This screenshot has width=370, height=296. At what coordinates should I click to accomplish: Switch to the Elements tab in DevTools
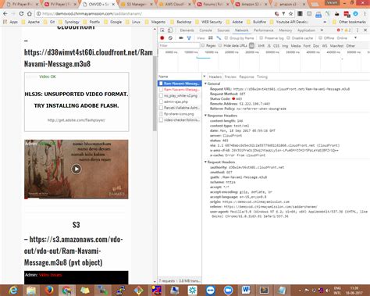coord(187,30)
